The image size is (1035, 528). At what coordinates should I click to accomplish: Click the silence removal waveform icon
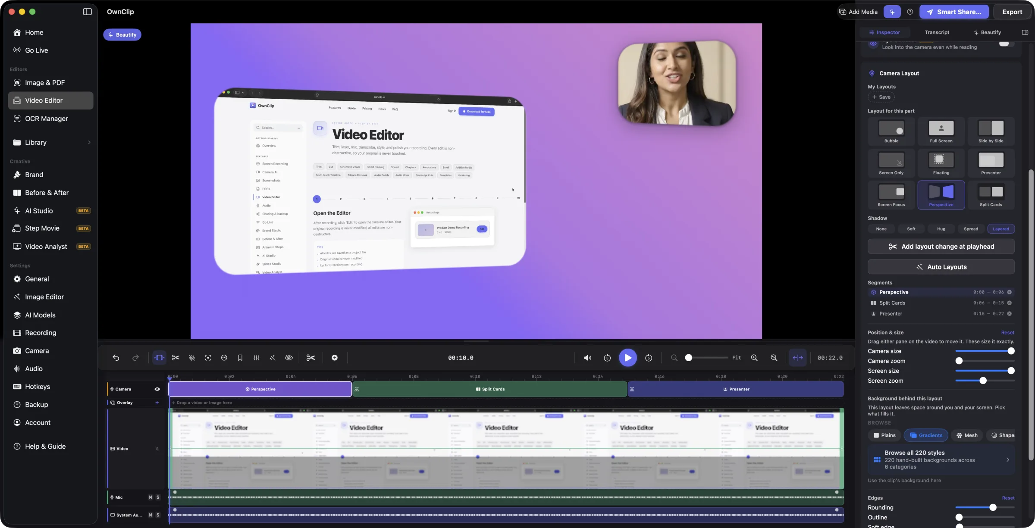click(x=192, y=358)
